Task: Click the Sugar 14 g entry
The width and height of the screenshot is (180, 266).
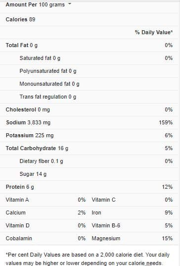Action: (33, 174)
